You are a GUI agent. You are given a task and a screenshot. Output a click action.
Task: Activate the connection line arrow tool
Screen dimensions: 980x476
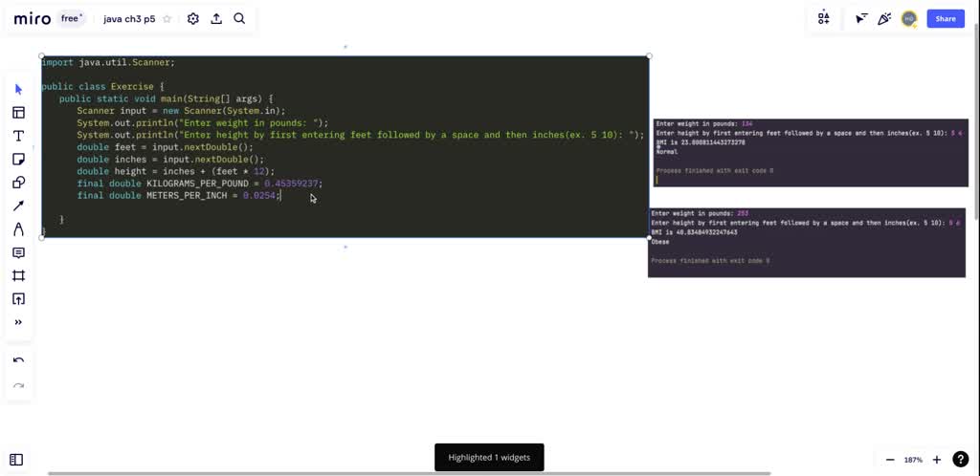(x=18, y=206)
